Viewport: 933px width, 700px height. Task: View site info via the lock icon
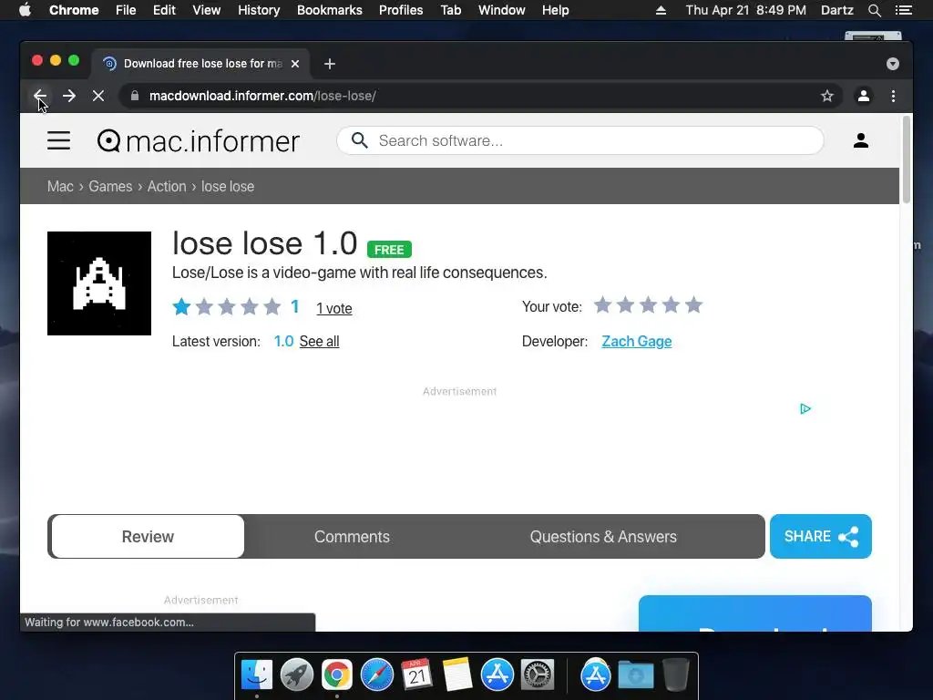(x=135, y=96)
